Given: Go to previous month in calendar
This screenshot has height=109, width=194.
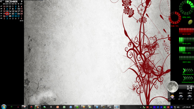Looking at the screenshot, I should pyautogui.click(x=1, y=2).
